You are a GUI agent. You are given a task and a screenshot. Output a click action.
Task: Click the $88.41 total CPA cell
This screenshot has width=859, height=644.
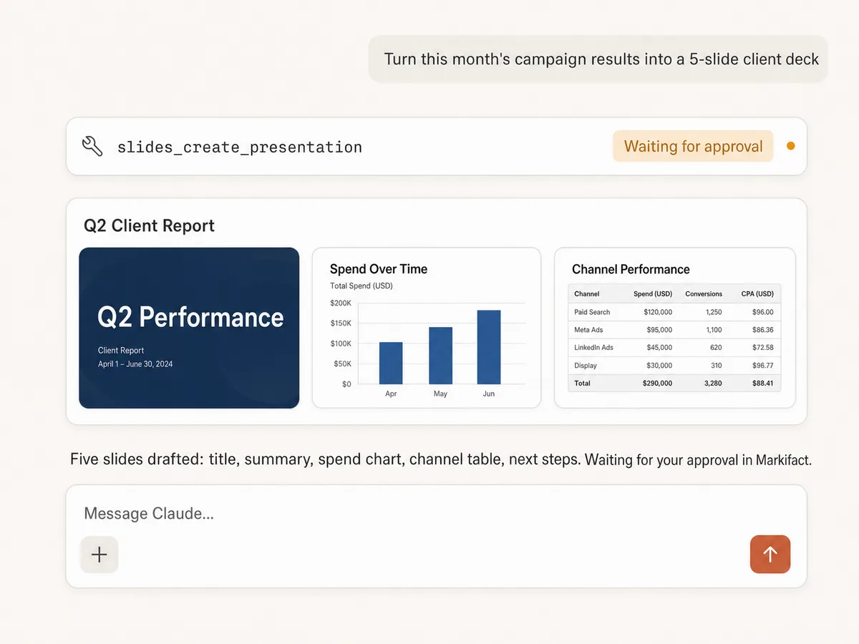[x=762, y=383]
